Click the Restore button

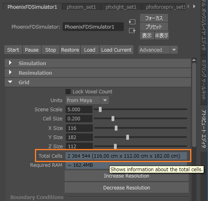70,50
